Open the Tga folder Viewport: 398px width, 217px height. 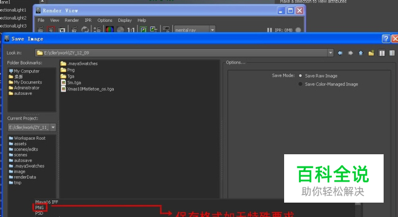[x=67, y=76]
